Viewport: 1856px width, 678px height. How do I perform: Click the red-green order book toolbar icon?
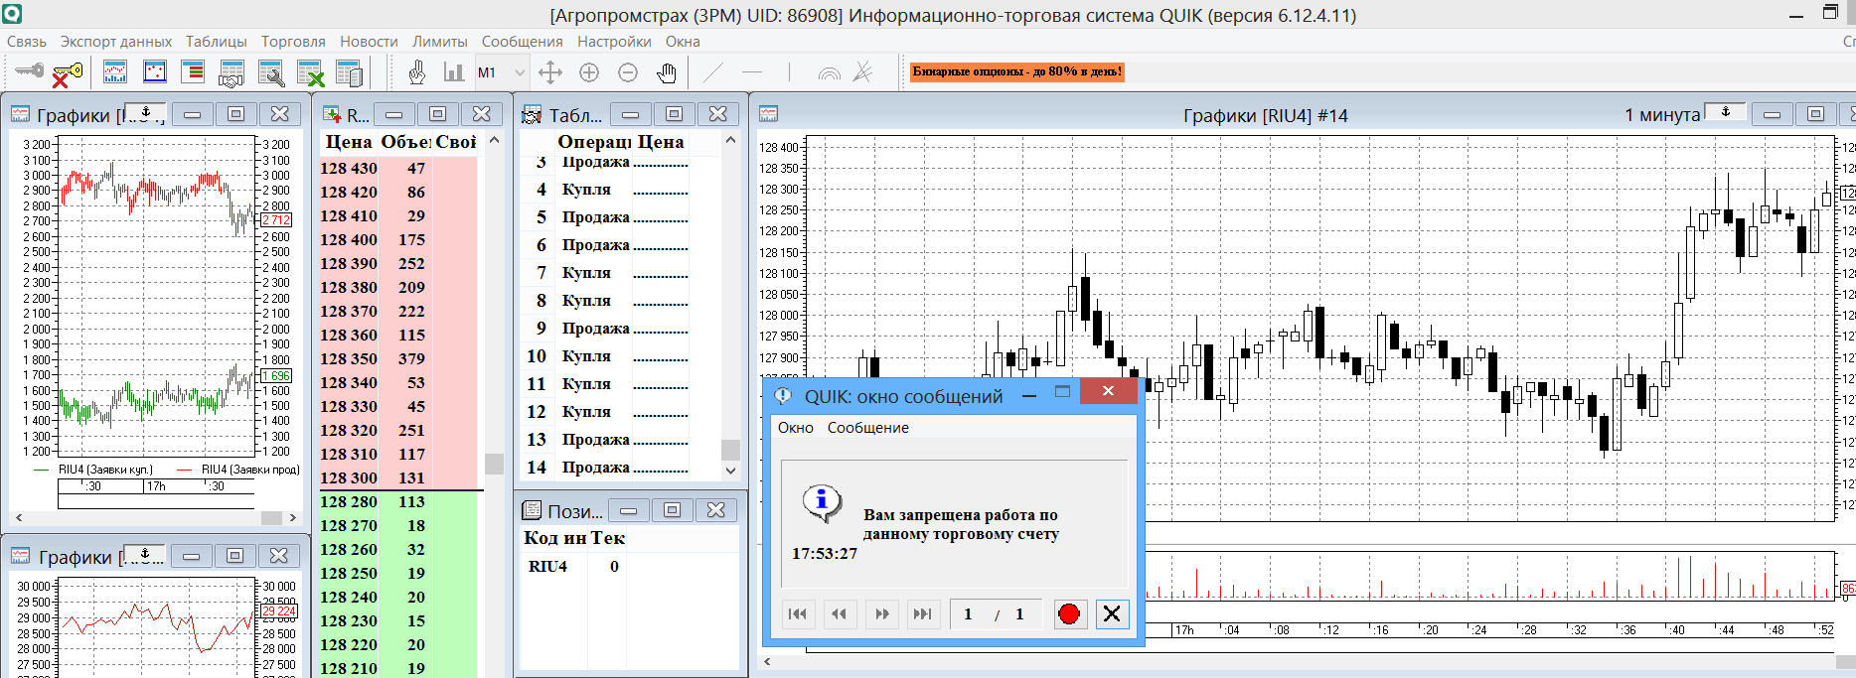[x=193, y=71]
